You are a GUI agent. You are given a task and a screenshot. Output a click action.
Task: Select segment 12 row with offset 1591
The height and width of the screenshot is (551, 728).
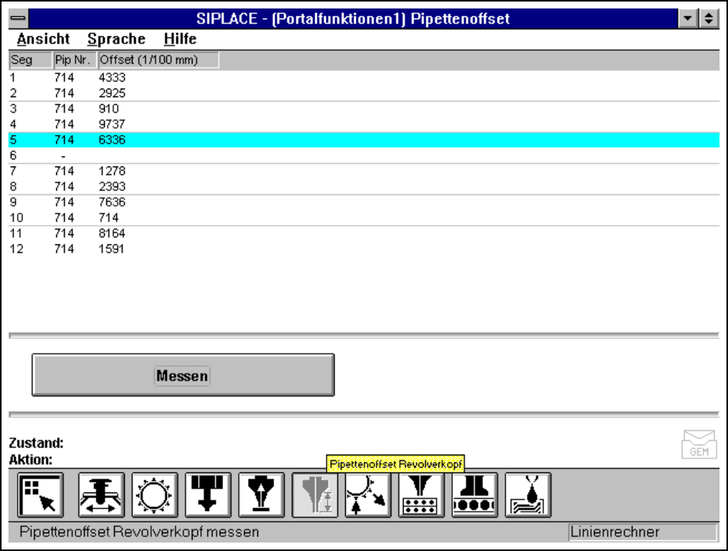pyautogui.click(x=364, y=249)
